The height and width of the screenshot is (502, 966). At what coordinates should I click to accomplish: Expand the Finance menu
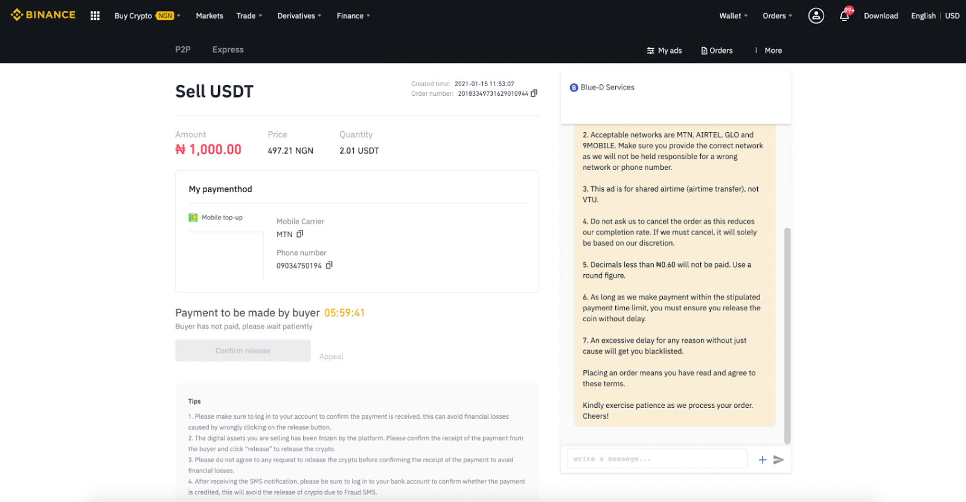point(353,16)
